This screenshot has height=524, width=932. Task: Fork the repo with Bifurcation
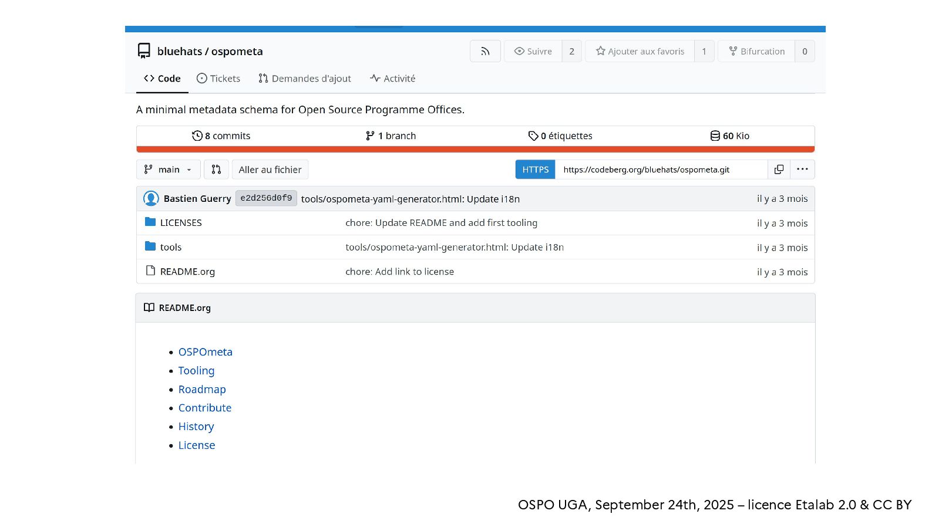(756, 51)
